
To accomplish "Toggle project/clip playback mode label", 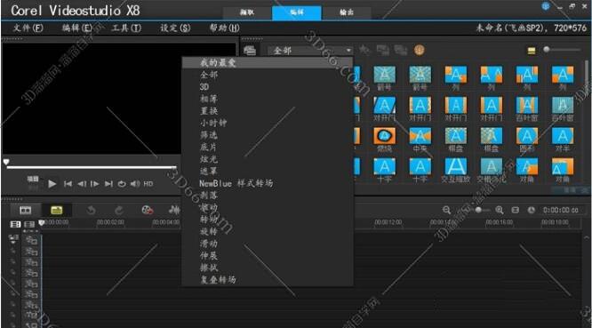I will (x=33, y=180).
